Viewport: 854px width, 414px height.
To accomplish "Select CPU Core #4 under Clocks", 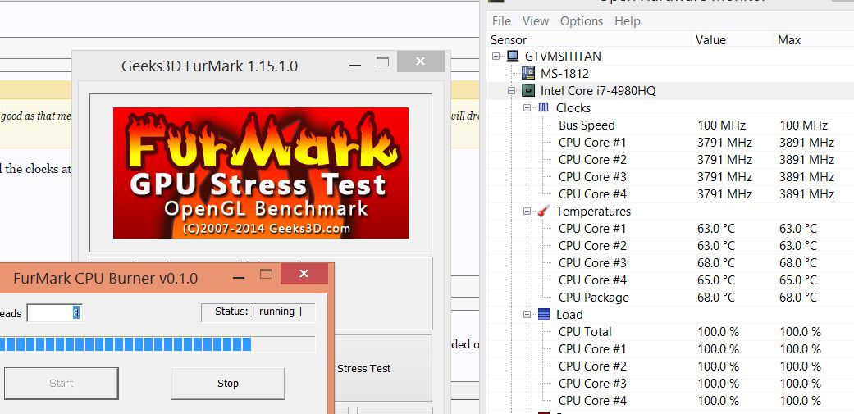I will pos(670,194).
